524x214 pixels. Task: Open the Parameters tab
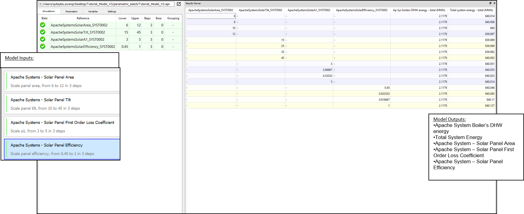pyautogui.click(x=71, y=11)
